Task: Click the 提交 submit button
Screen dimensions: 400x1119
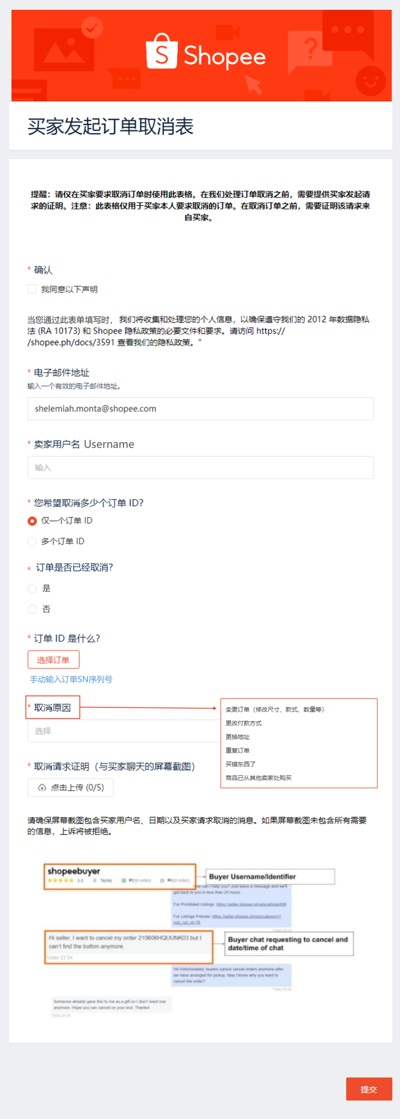Action: 369,1089
